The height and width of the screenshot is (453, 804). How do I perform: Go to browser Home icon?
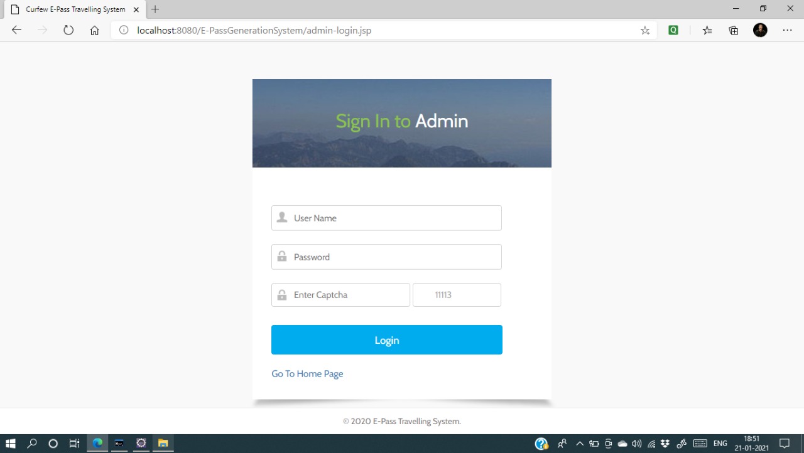tap(94, 30)
